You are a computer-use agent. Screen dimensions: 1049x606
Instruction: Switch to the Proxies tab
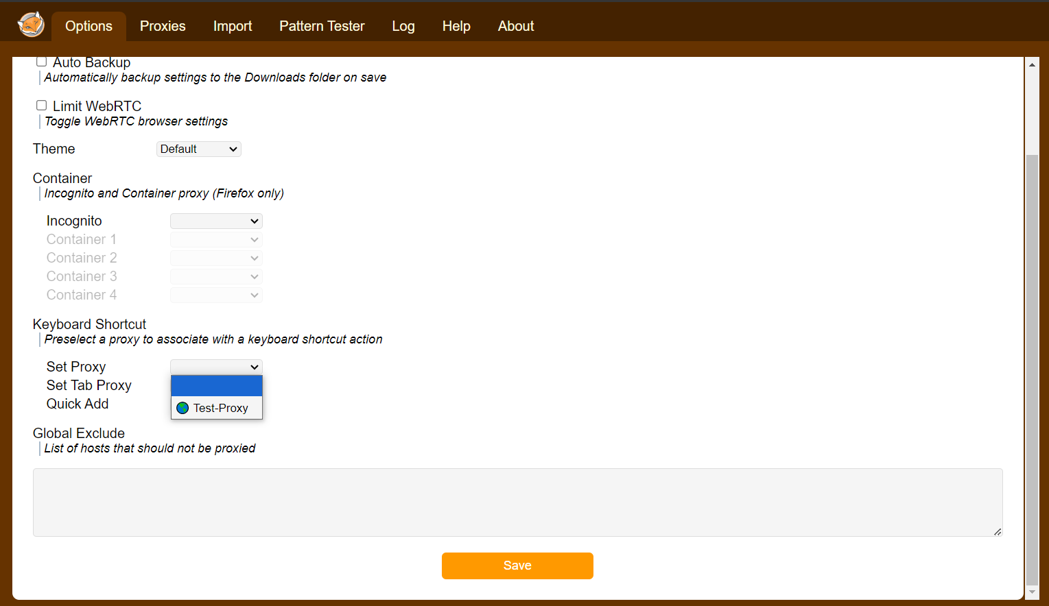click(x=163, y=26)
